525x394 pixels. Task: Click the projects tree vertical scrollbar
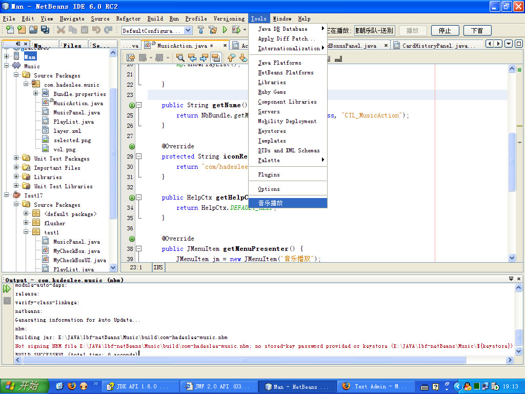[113, 153]
